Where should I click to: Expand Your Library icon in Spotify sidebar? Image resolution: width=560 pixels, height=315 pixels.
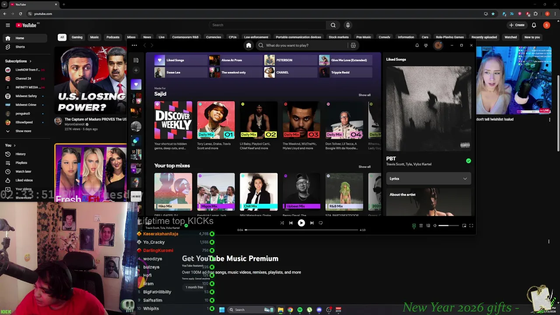pos(136,60)
